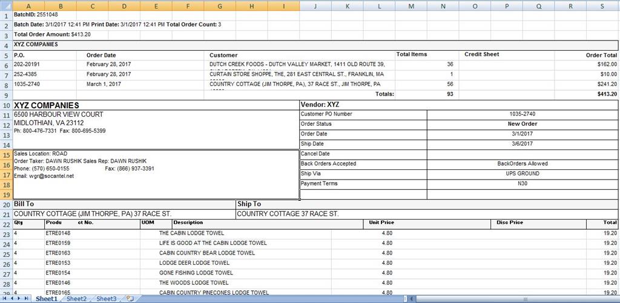Select the N30 payment terms value
Image resolution: width=620 pixels, height=303 pixels.
(523, 184)
